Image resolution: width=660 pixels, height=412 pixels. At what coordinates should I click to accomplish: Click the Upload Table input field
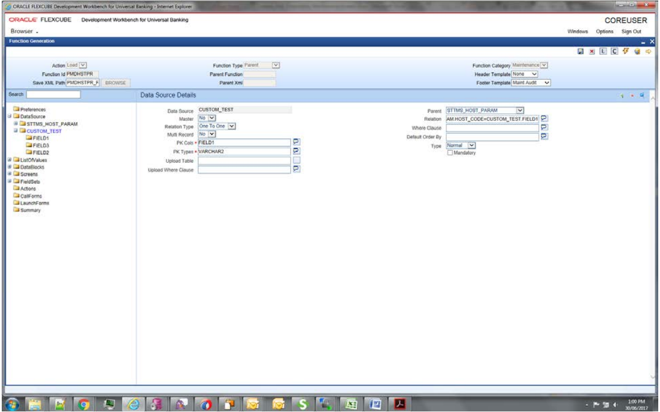244,160
